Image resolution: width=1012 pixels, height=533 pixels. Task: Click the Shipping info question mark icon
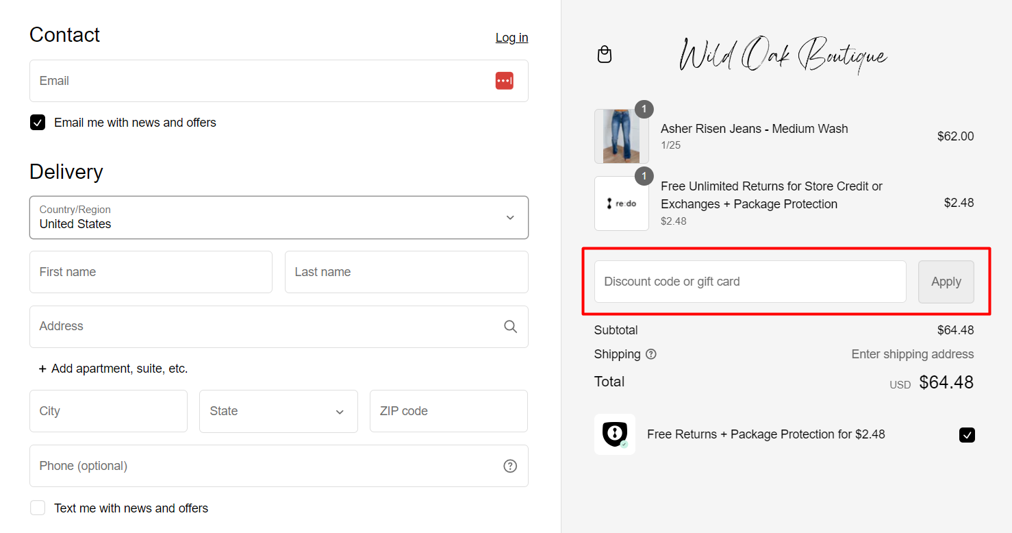pyautogui.click(x=651, y=354)
